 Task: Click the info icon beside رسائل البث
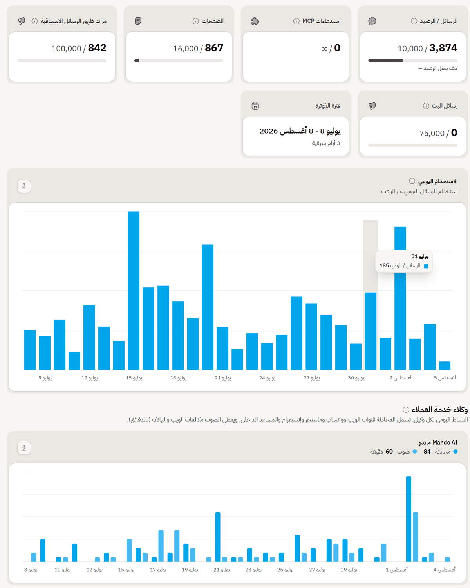click(x=426, y=106)
